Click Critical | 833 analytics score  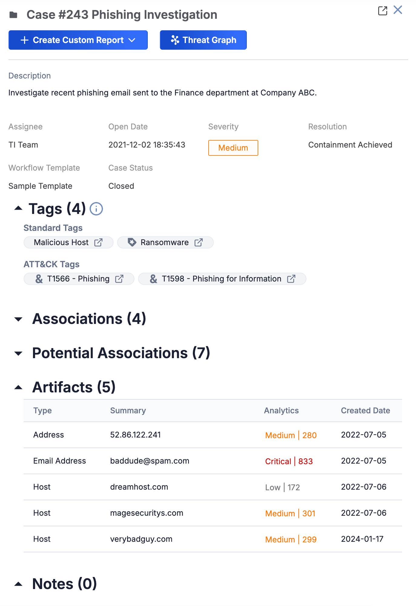pos(289,461)
